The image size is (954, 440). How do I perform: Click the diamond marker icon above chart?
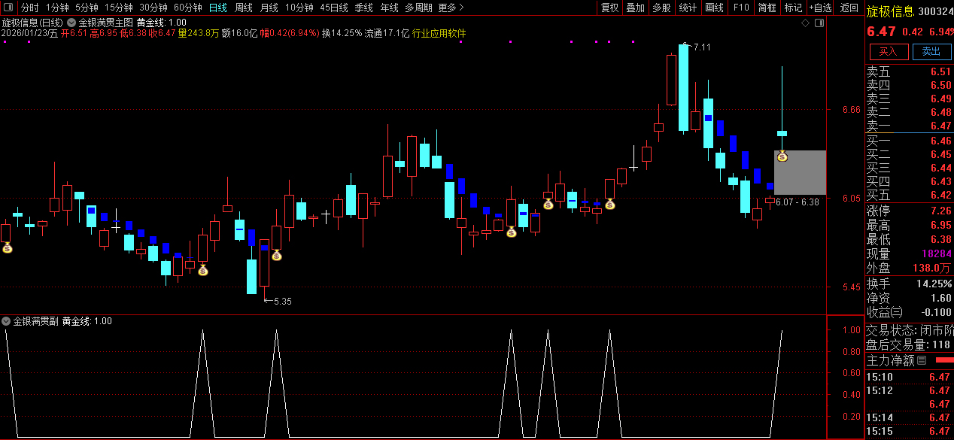(806, 23)
